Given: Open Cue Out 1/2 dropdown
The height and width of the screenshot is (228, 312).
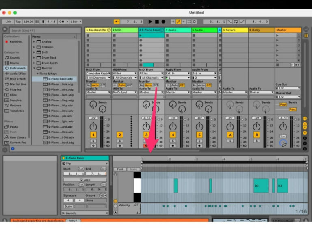Looking at the screenshot, I should (288, 88).
